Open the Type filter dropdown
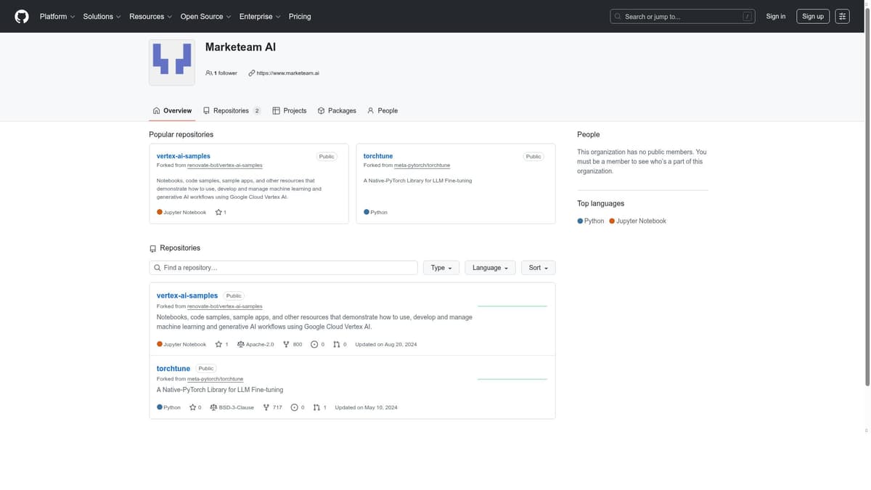This screenshot has height=490, width=871. [x=441, y=268]
